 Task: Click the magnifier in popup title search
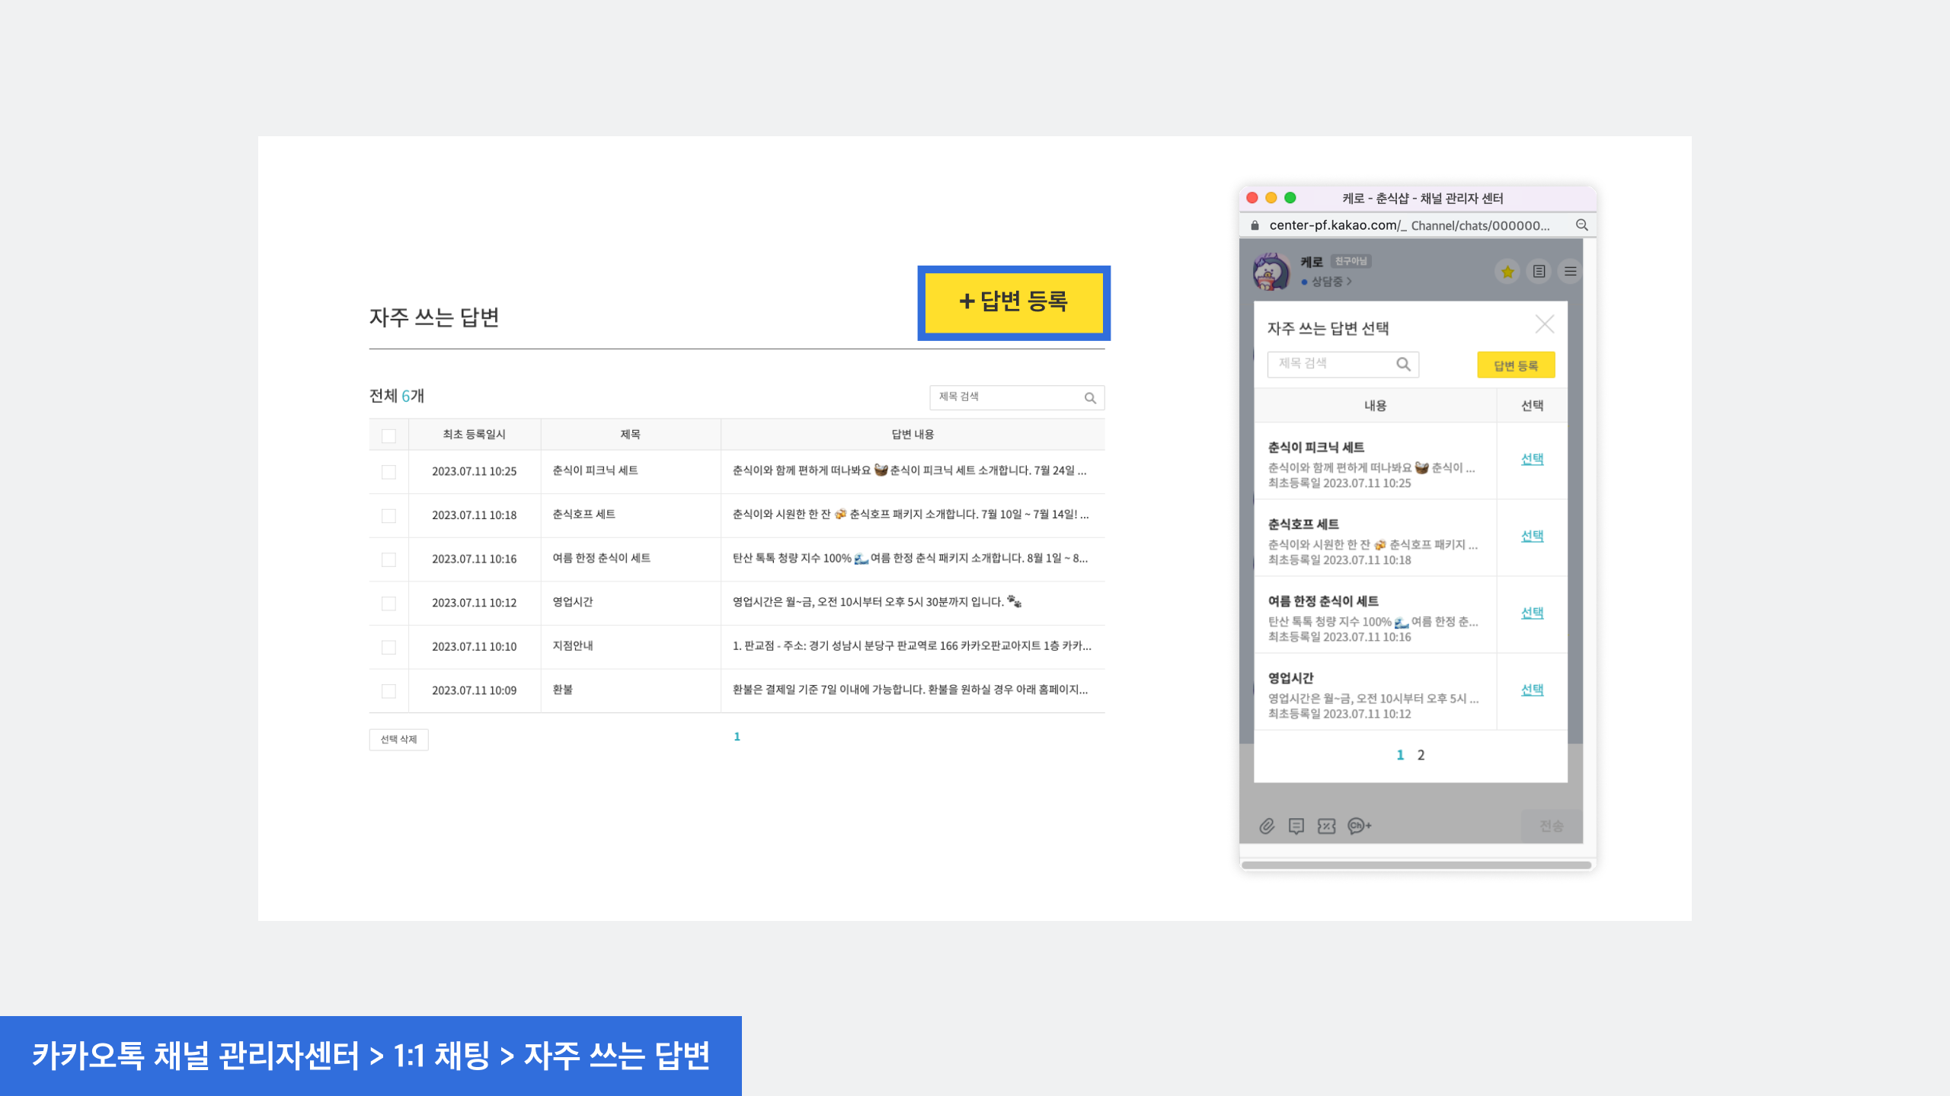[x=1403, y=365]
